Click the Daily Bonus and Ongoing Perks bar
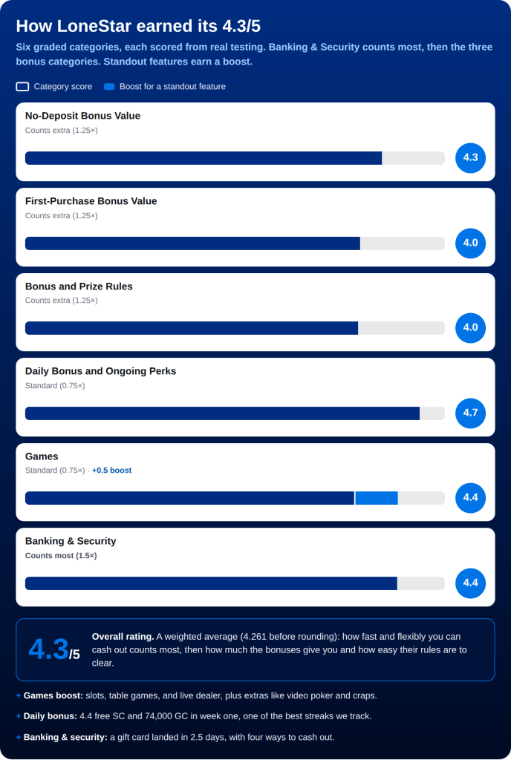511x760 pixels. [235, 413]
